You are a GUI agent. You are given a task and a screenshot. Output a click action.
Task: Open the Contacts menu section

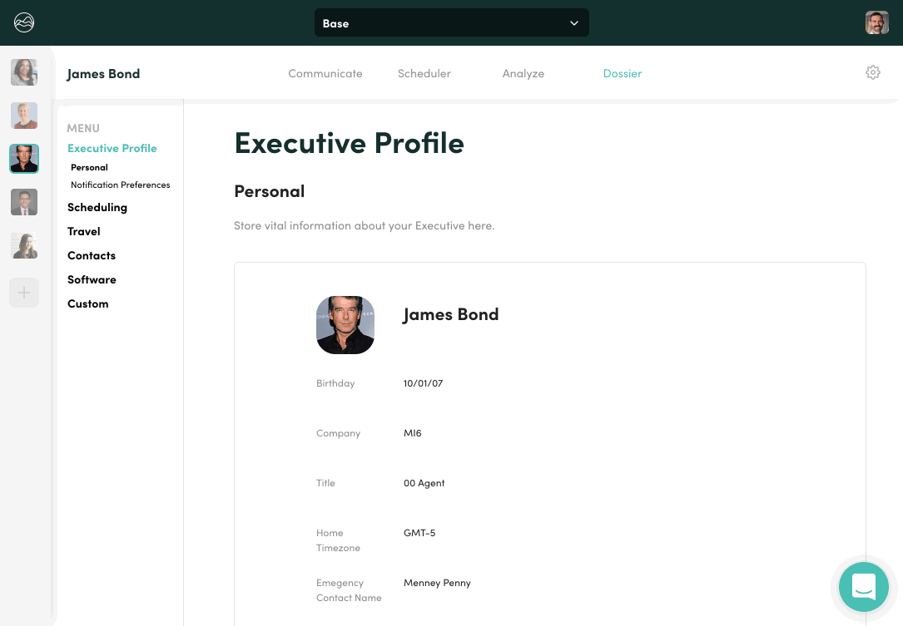tap(92, 255)
